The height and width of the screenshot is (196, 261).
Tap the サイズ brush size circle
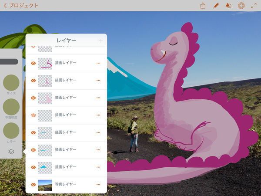click(11, 82)
